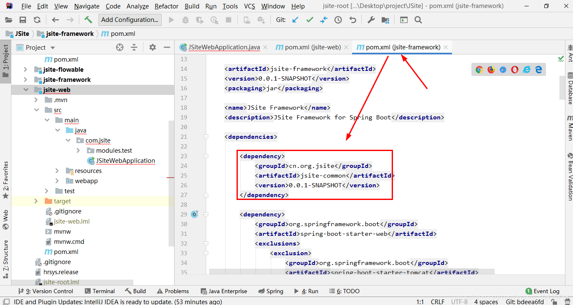Toggle the Z: Structure tool window
573x305 pixels.
point(5,259)
